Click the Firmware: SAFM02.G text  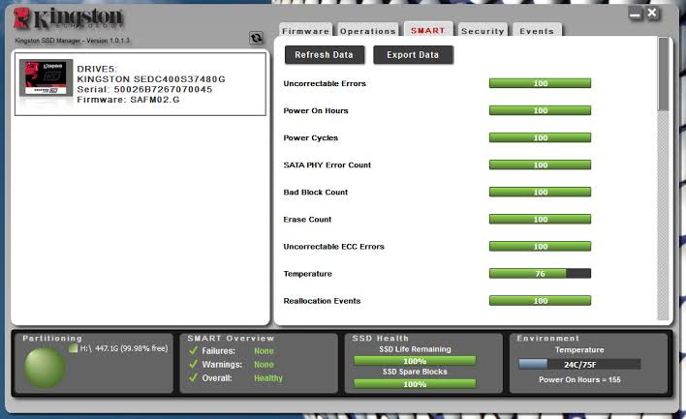coord(128,100)
